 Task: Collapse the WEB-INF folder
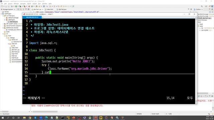point(8,44)
